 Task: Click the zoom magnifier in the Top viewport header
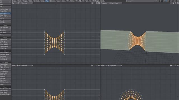[x=97, y=3]
